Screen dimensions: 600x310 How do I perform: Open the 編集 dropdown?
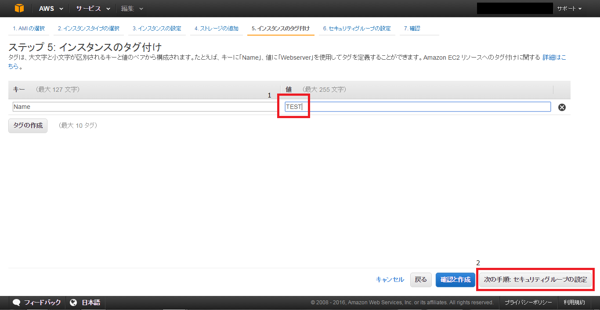tap(132, 8)
